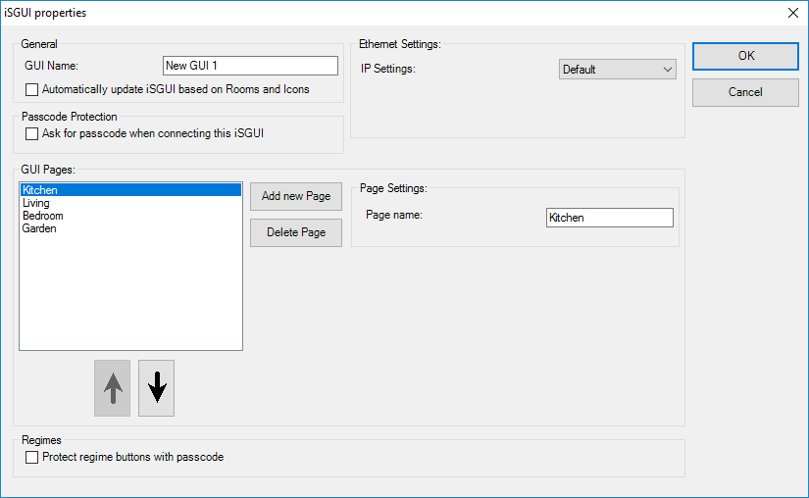Viewport: 809px width, 498px height.
Task: Open the IP Settings dropdown
Action: (617, 70)
